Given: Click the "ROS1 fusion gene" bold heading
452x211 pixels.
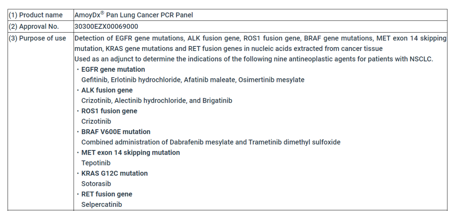Looking at the screenshot, I should tap(109, 111).
